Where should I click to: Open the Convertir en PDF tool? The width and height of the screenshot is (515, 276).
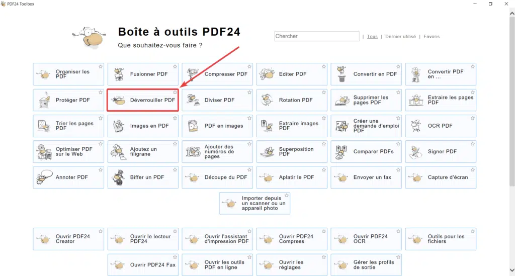[366, 74]
